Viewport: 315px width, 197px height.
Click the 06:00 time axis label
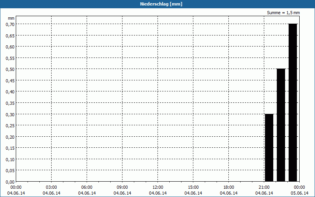click(x=87, y=187)
